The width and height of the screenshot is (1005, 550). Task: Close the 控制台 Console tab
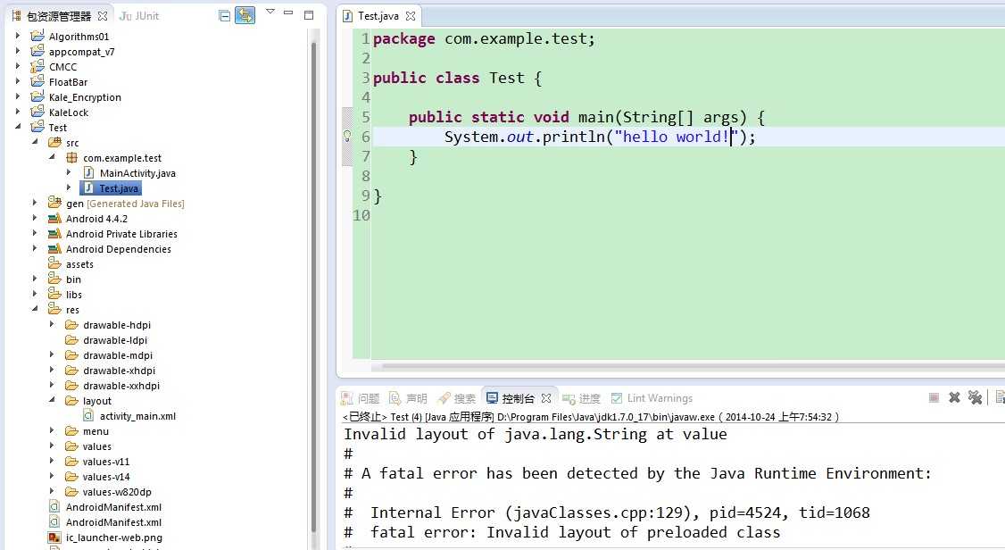(x=546, y=398)
